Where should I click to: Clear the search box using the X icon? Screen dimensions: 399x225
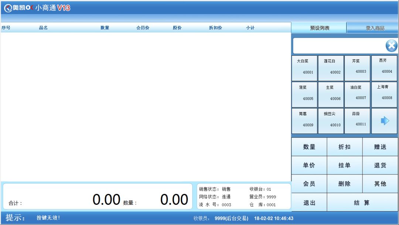[x=391, y=45]
